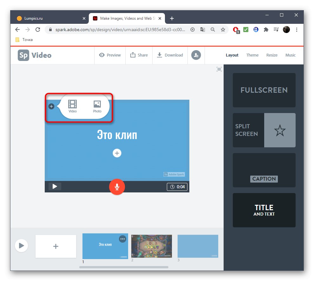This screenshot has height=281, width=314.
Task: Open the invite collaborator icon
Action: pos(196,55)
